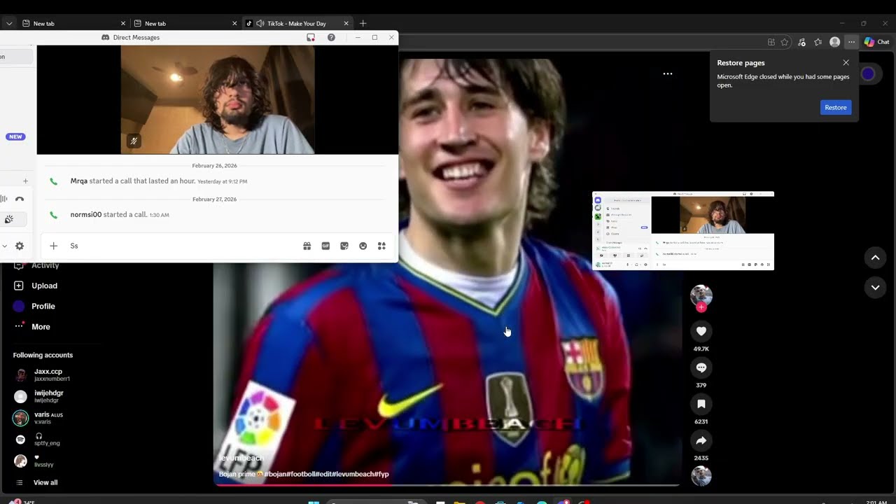Open Edge profile avatar icon

(834, 42)
